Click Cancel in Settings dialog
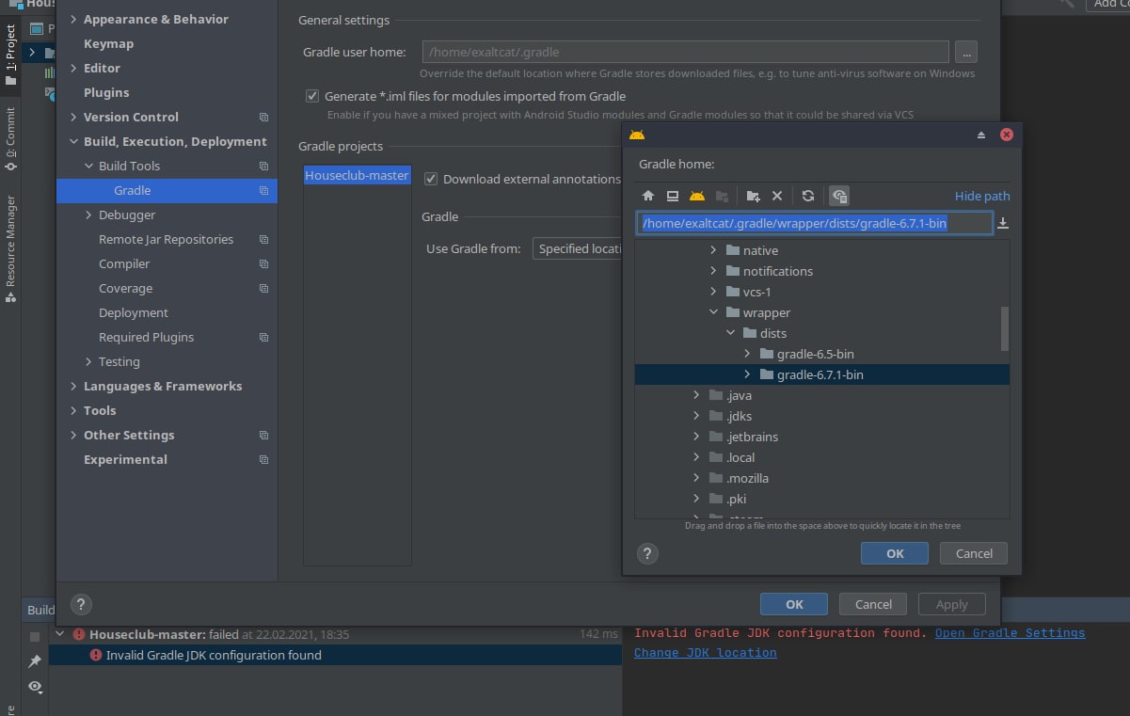This screenshot has height=716, width=1130. [x=873, y=604]
